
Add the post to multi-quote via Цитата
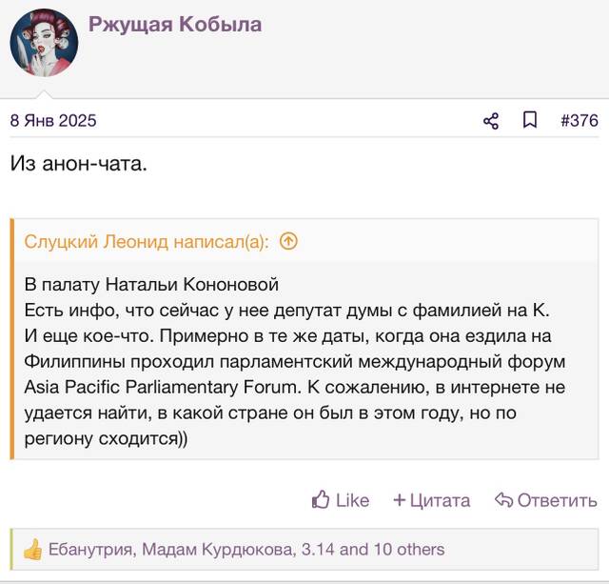point(440,500)
